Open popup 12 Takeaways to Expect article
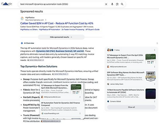 point(55,87)
